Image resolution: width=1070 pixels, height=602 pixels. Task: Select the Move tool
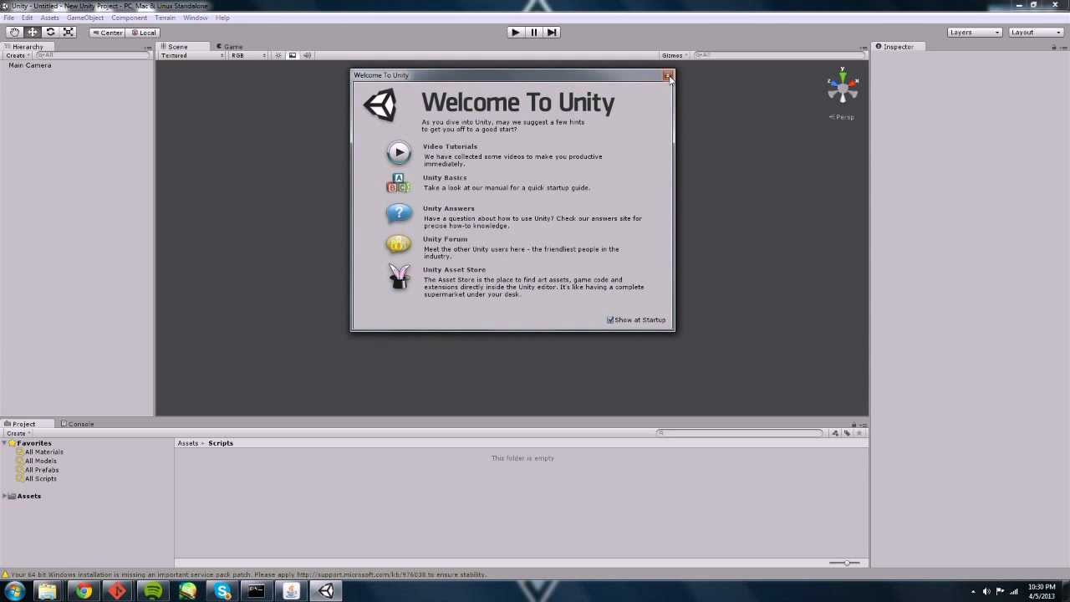coord(33,32)
